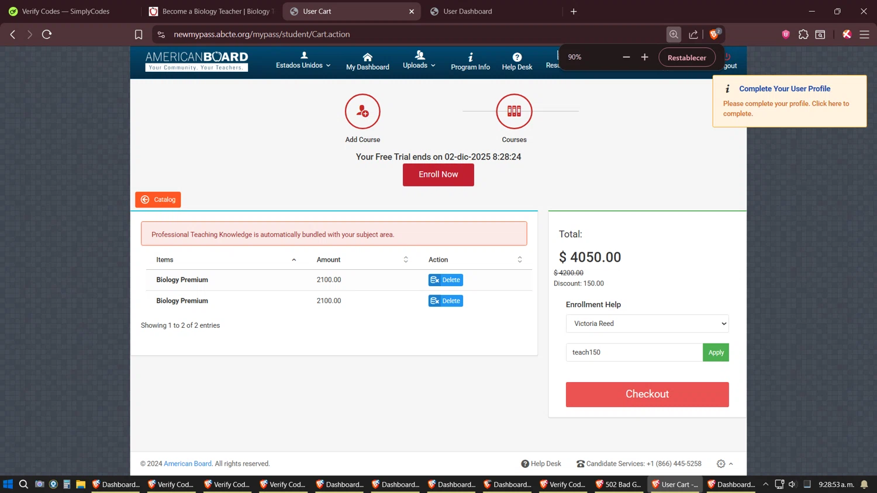Click the taskbar clock 9:28:53 a.m.
This screenshot has height=493, width=877.
click(836, 484)
